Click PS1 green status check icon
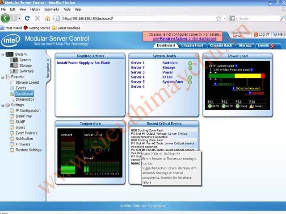 (x=210, y=106)
